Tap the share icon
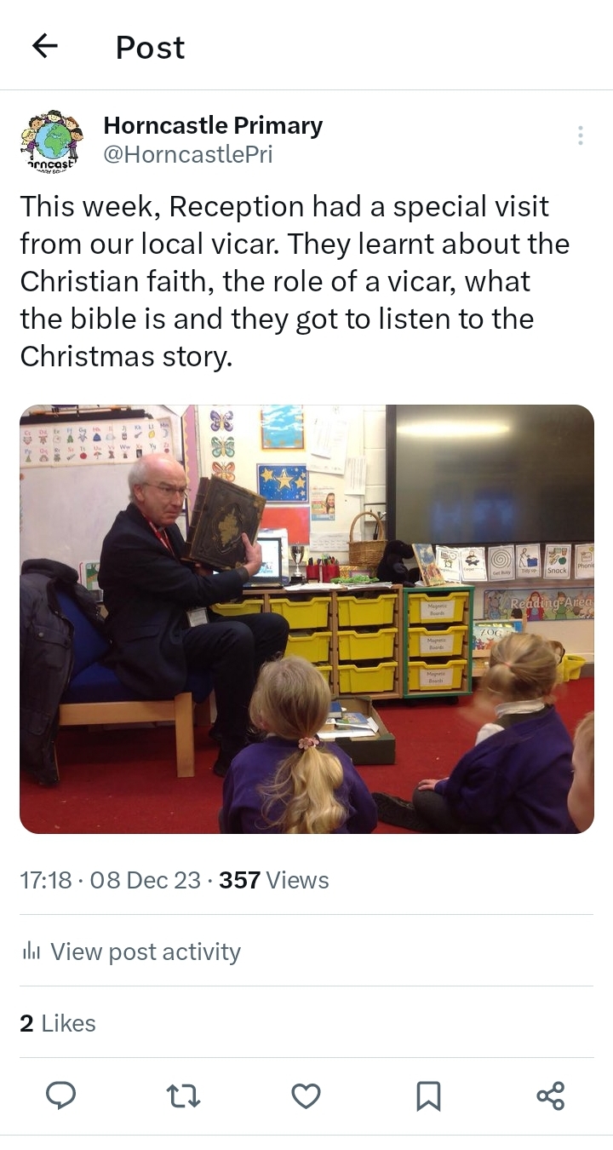Viewport: 613px width, 1150px height. pos(551,1095)
